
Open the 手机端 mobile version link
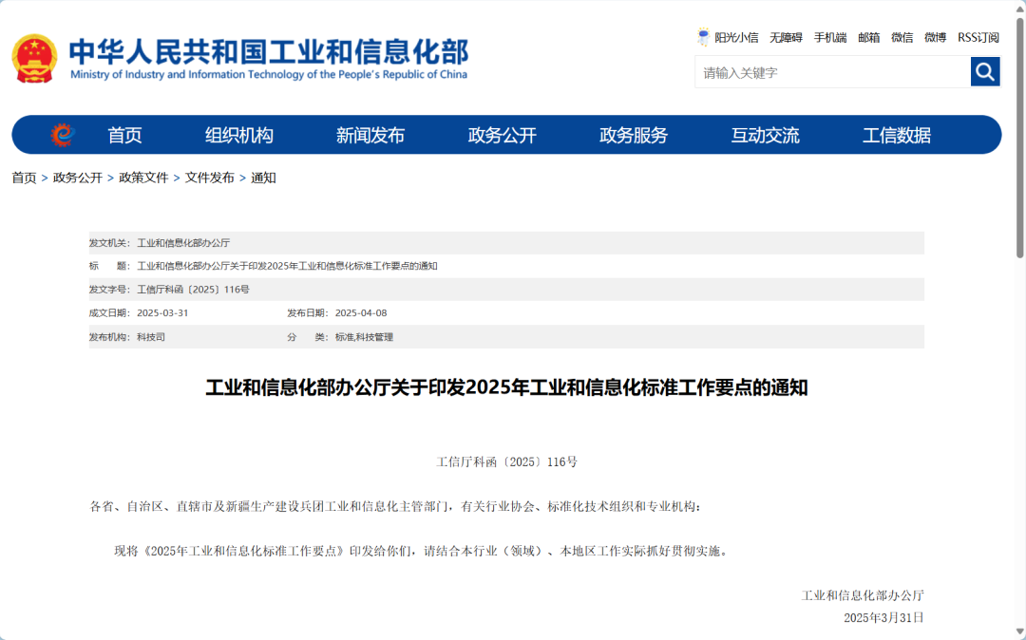pyautogui.click(x=829, y=38)
